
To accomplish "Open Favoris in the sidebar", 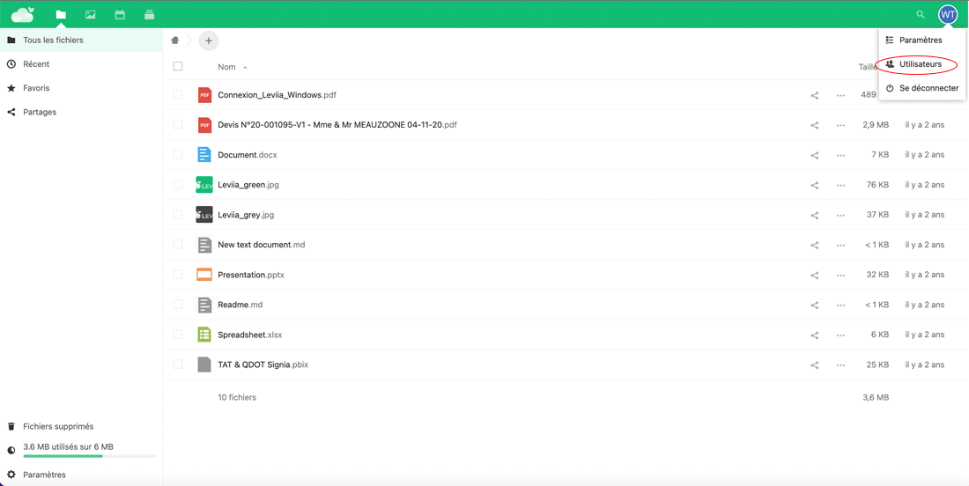I will coord(81,88).
